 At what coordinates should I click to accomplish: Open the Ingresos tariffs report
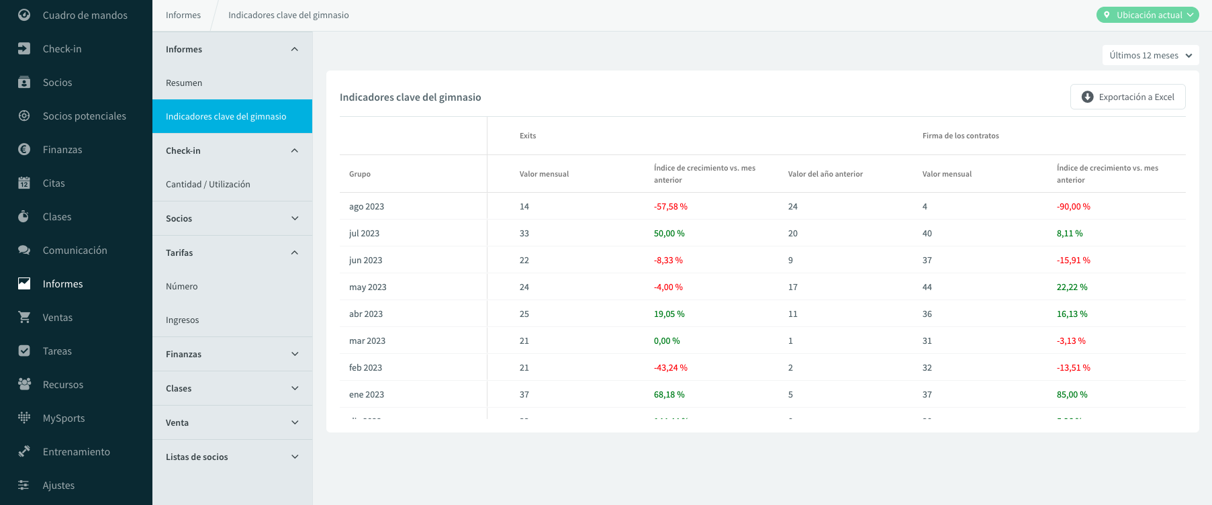click(232, 320)
